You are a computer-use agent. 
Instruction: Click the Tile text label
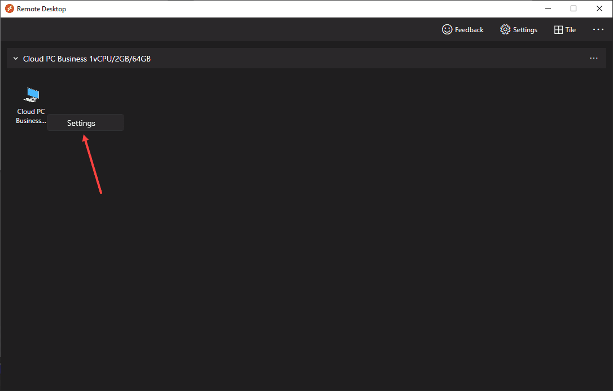tap(570, 29)
